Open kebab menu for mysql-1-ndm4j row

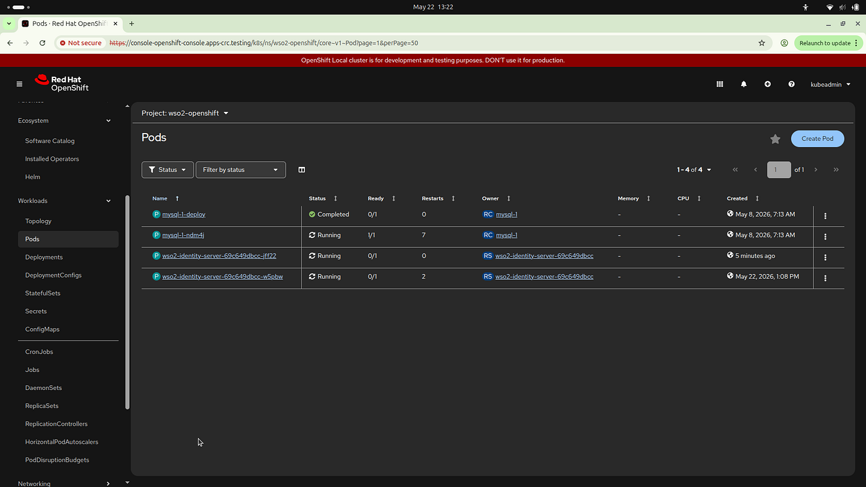[x=825, y=237]
